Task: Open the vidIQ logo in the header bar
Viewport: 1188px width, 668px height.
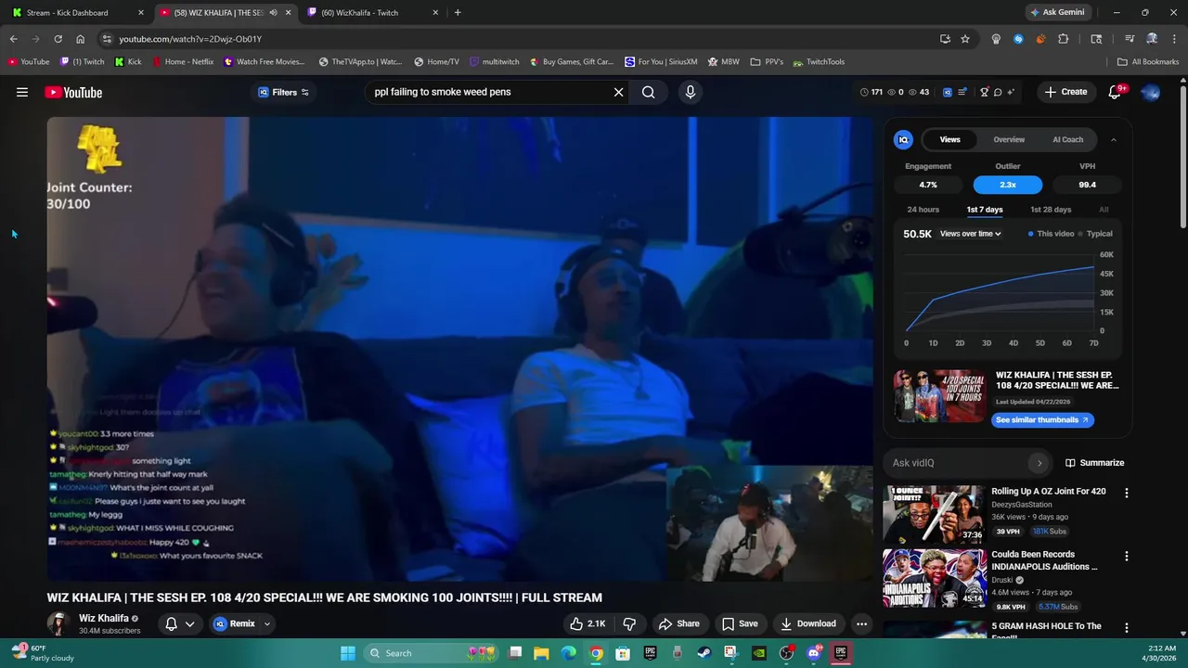Action: pyautogui.click(x=948, y=92)
